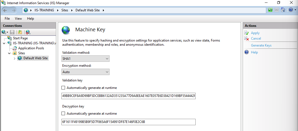This screenshot has height=131, width=298.
Task: Click the green Refresh Page icon
Action: (x=270, y=10)
